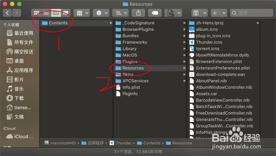The height and width of the screenshot is (156, 276).
Task: Open Applications in the sidebar
Action: [x=20, y=70]
